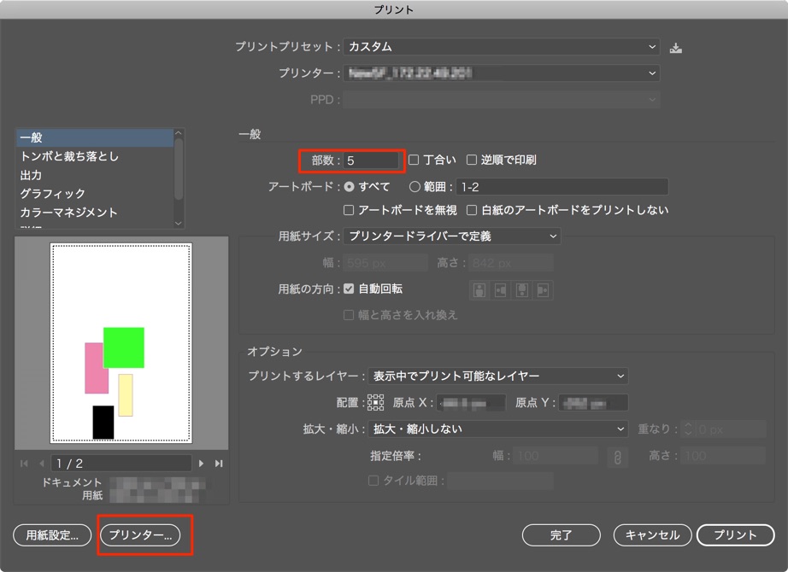Image resolution: width=788 pixels, height=572 pixels.
Task: Go to first preview page
Action: click(x=24, y=464)
